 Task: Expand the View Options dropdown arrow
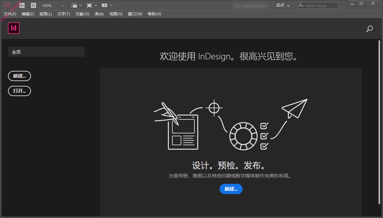coord(80,5)
